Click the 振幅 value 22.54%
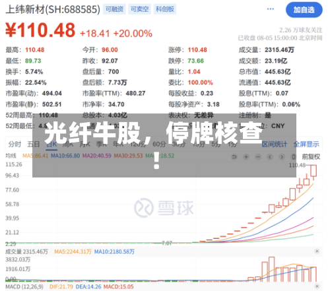Image resolution: width=330 pixels, height=291 pixels. tap(36, 82)
